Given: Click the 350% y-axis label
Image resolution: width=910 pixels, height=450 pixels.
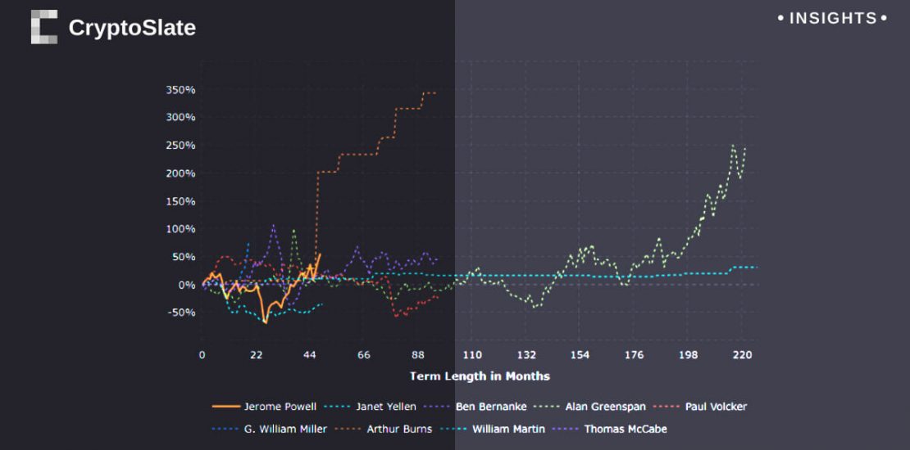Looking at the screenshot, I should click(180, 89).
